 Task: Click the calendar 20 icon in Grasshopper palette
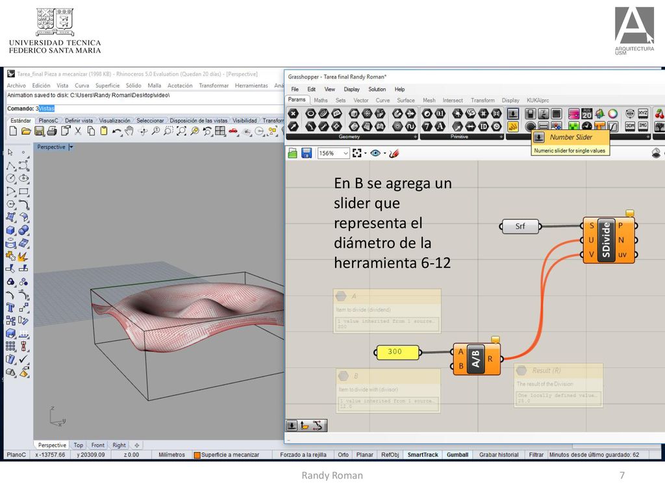point(586,113)
